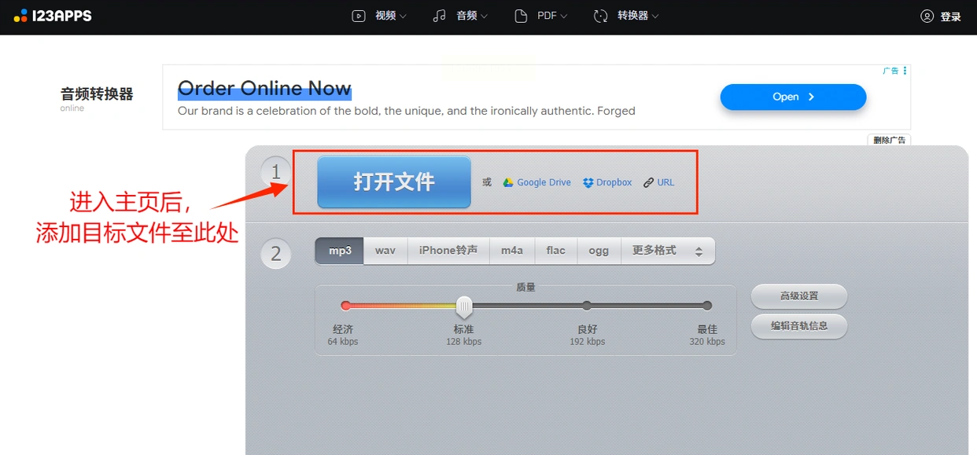Click the 64 kbps label
Screen dimensions: 977x455
(x=343, y=342)
